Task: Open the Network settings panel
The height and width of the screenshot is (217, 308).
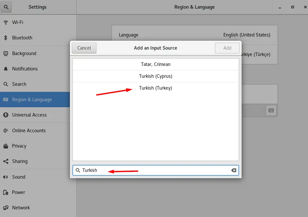Action: coord(21,208)
